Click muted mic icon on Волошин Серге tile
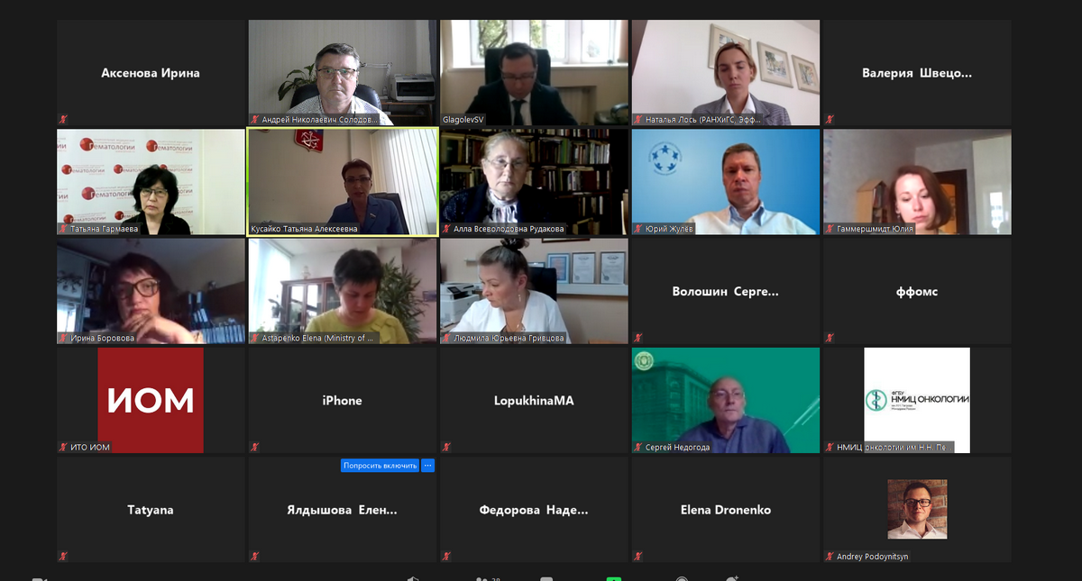Image resolution: width=1082 pixels, height=581 pixels. click(x=638, y=338)
